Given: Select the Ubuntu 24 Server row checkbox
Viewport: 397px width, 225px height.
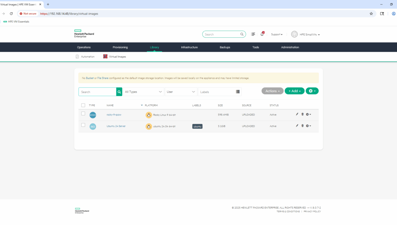Looking at the screenshot, I should click(83, 125).
